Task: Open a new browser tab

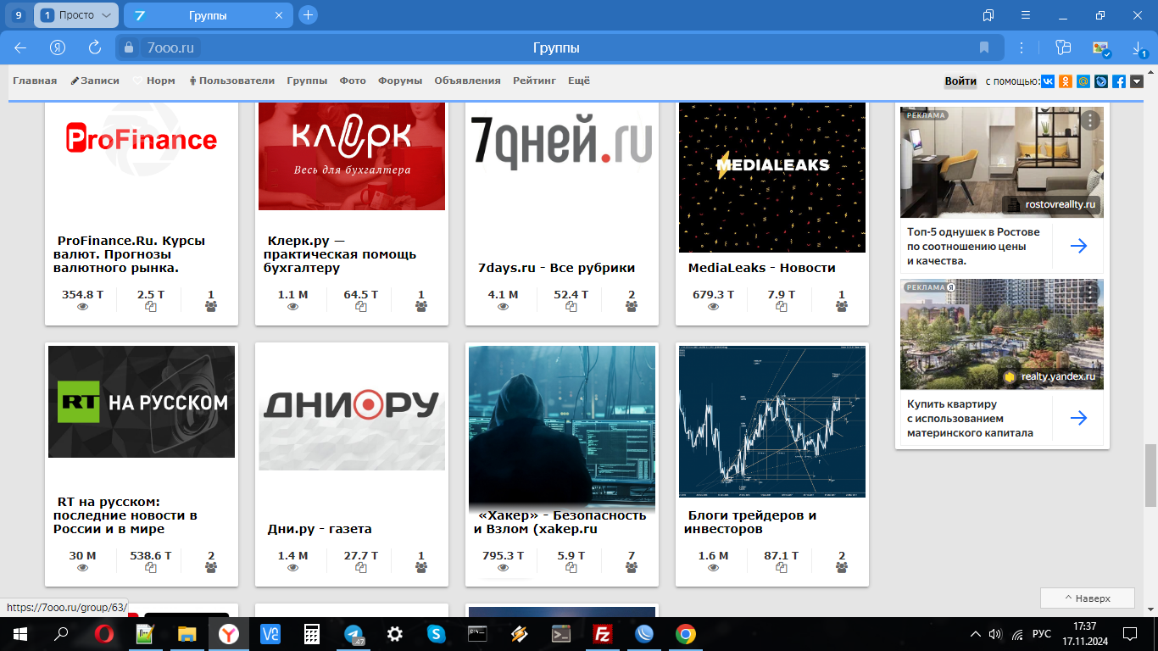Action: click(308, 14)
